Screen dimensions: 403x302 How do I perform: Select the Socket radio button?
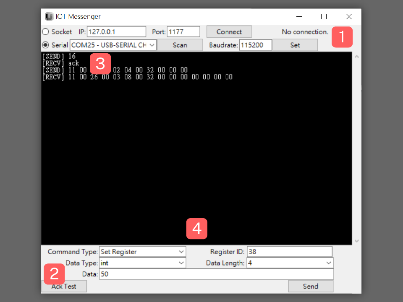(x=45, y=32)
